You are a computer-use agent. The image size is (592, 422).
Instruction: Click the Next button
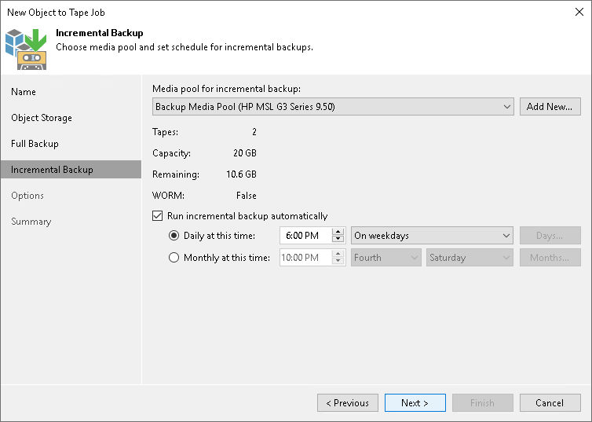click(x=415, y=402)
